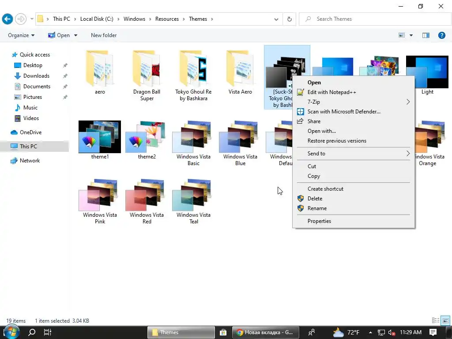This screenshot has width=452, height=339.
Task: Choose Create shortcut in context menu
Action: point(354,189)
